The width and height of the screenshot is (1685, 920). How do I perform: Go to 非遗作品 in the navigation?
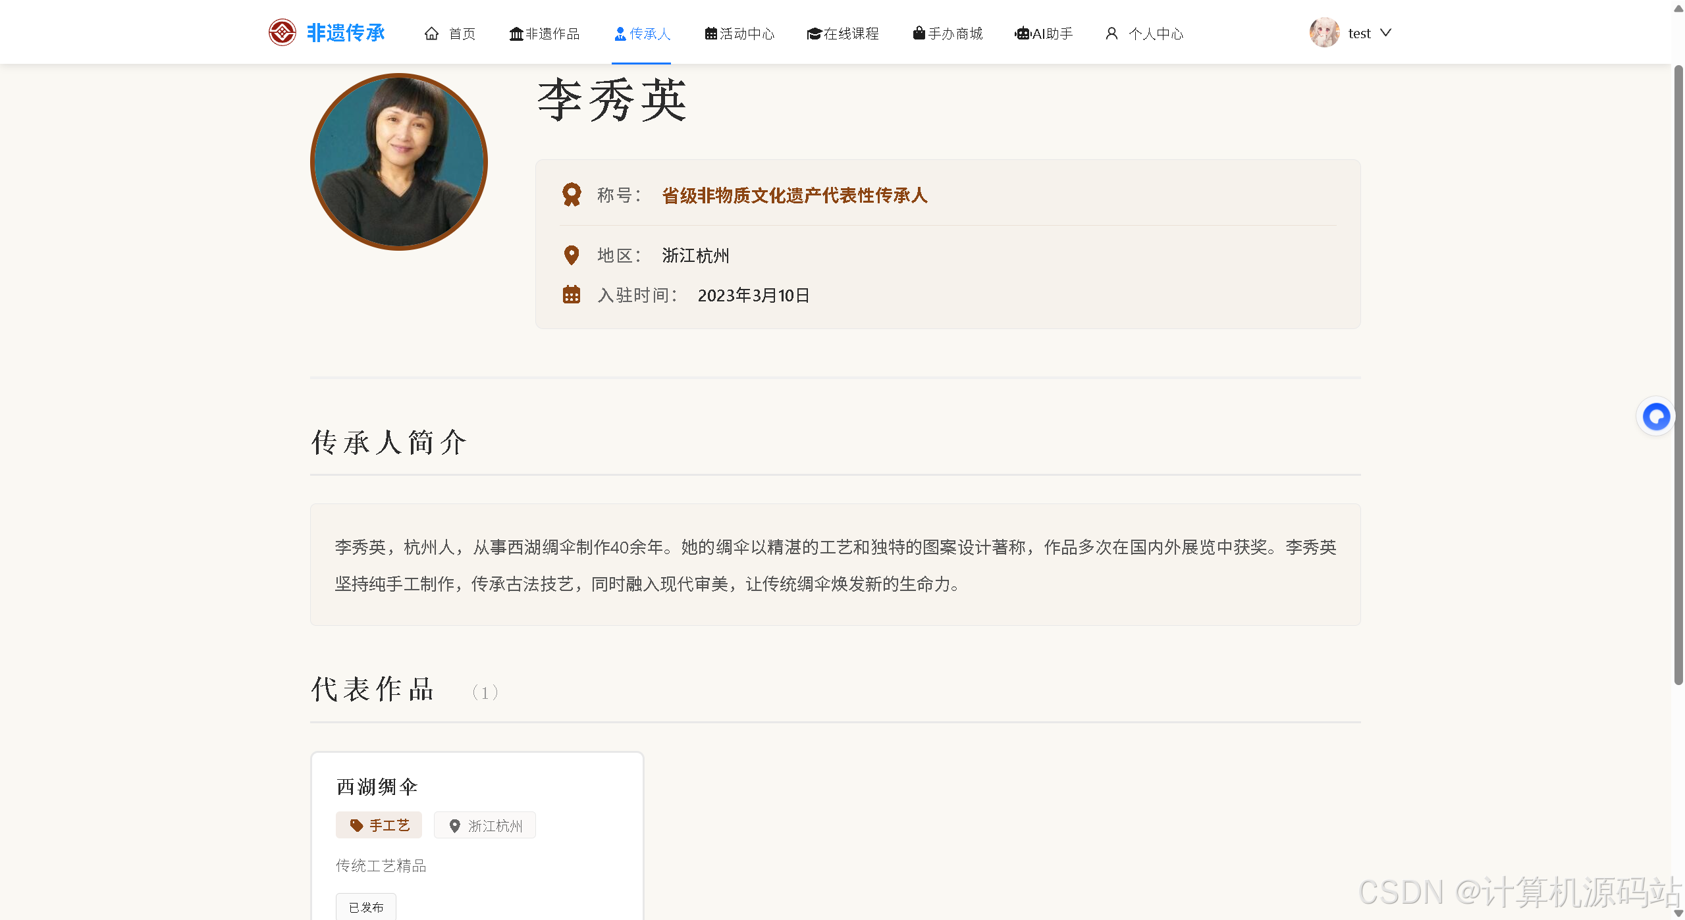(x=544, y=34)
